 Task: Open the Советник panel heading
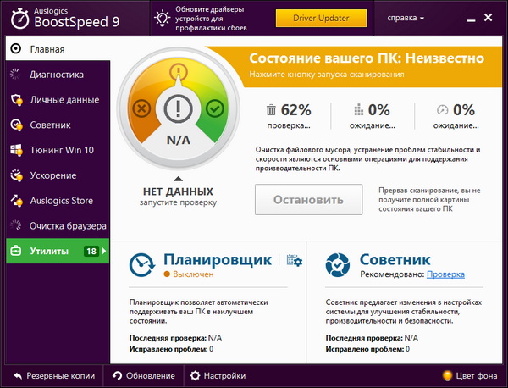(395, 259)
